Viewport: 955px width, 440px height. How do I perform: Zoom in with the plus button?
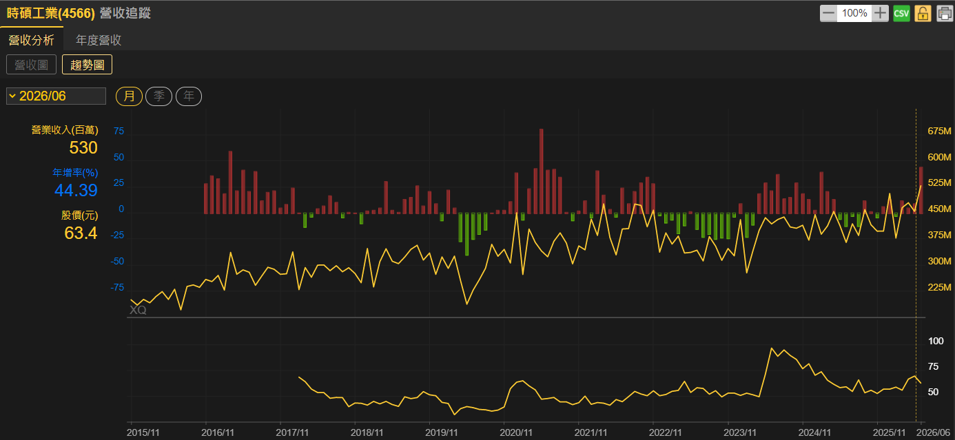[881, 13]
